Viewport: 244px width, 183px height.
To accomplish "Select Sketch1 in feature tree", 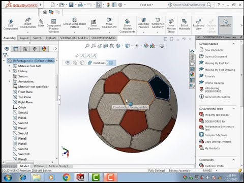I will (x=23, y=113).
